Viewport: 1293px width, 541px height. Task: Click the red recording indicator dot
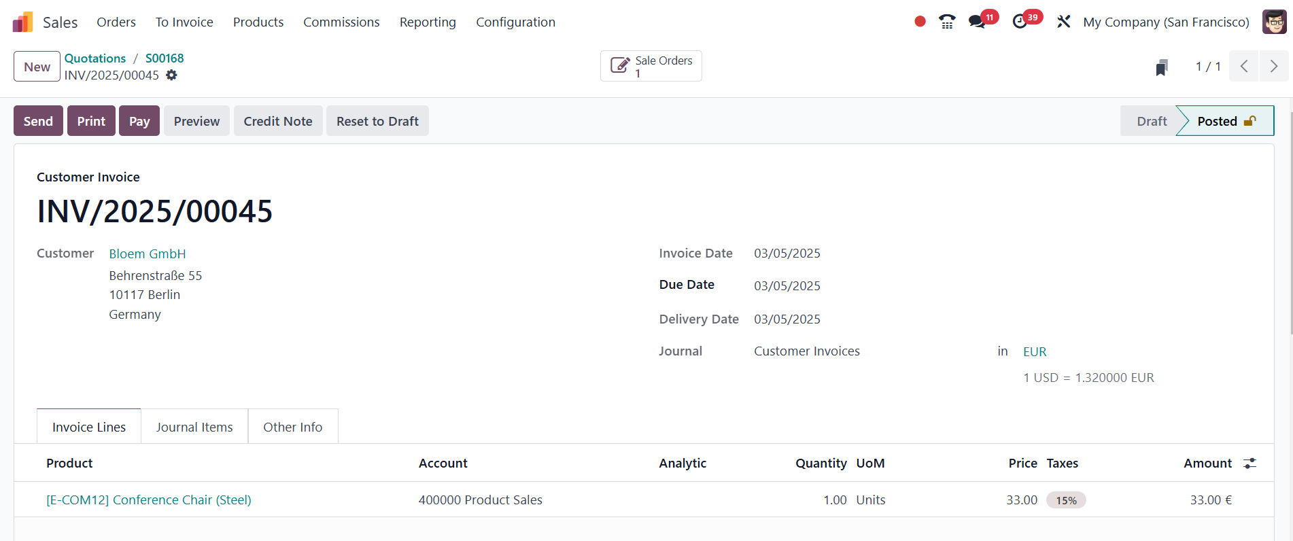920,22
